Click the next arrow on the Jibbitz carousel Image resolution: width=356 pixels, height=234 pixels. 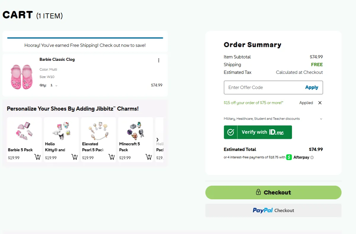(x=158, y=139)
